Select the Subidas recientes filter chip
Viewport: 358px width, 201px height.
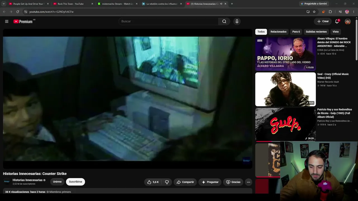pyautogui.click(x=316, y=32)
